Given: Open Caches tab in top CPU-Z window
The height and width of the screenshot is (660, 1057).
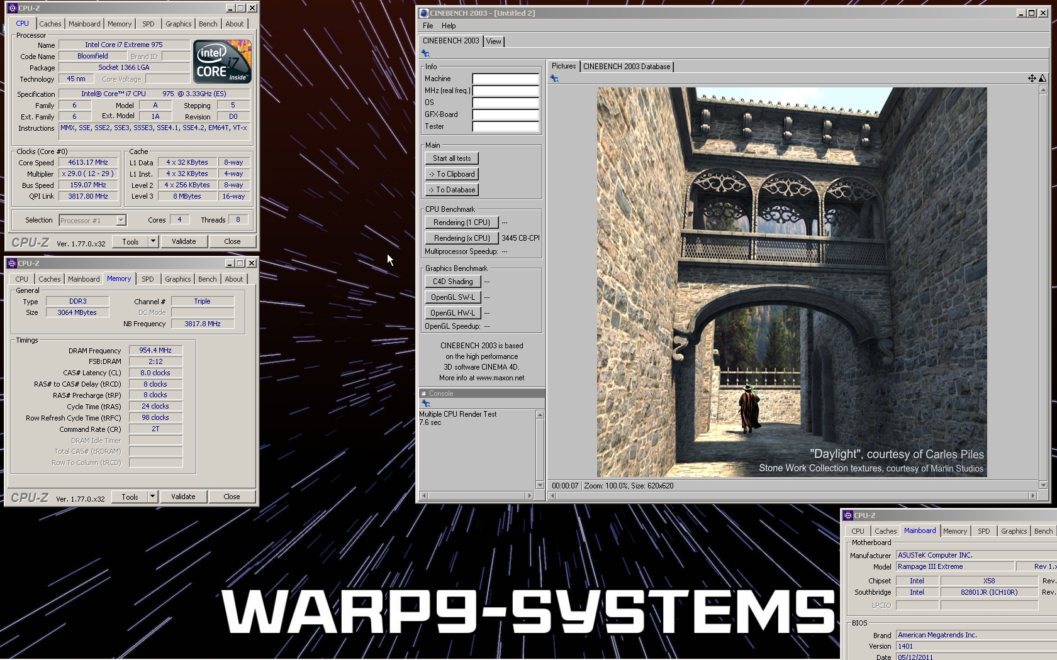Looking at the screenshot, I should (50, 24).
